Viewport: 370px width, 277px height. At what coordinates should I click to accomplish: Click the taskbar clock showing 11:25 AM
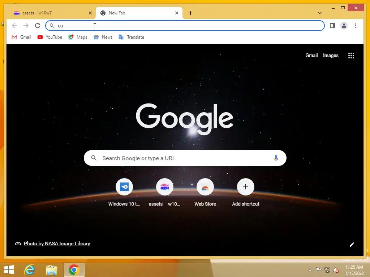click(354, 270)
